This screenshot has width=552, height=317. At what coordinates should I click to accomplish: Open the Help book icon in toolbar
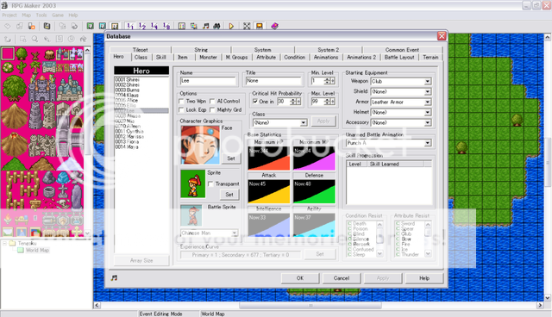(x=274, y=26)
